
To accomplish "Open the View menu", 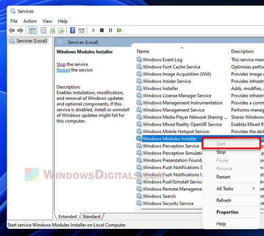I will [x=47, y=21].
